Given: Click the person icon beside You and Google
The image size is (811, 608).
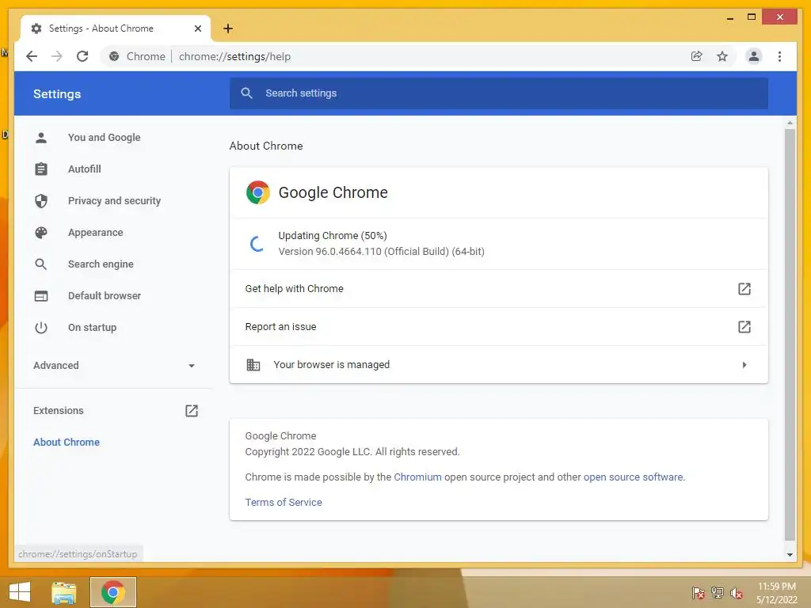Looking at the screenshot, I should tap(41, 138).
